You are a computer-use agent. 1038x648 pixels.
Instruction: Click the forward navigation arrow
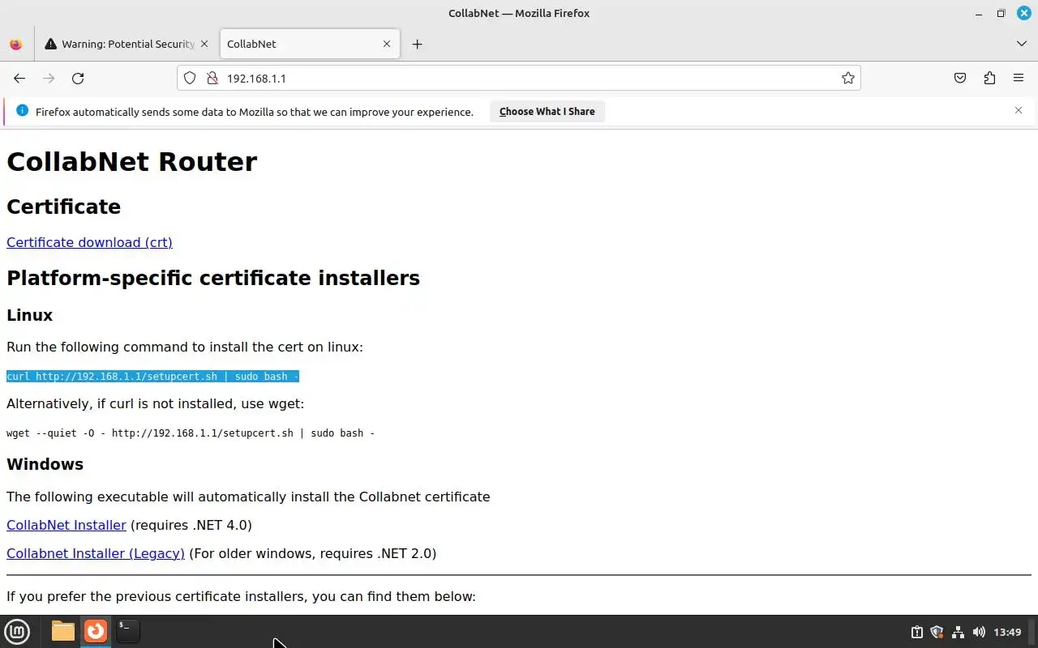pos(49,79)
